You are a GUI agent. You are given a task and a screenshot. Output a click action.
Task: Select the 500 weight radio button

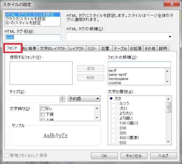coord(116,142)
